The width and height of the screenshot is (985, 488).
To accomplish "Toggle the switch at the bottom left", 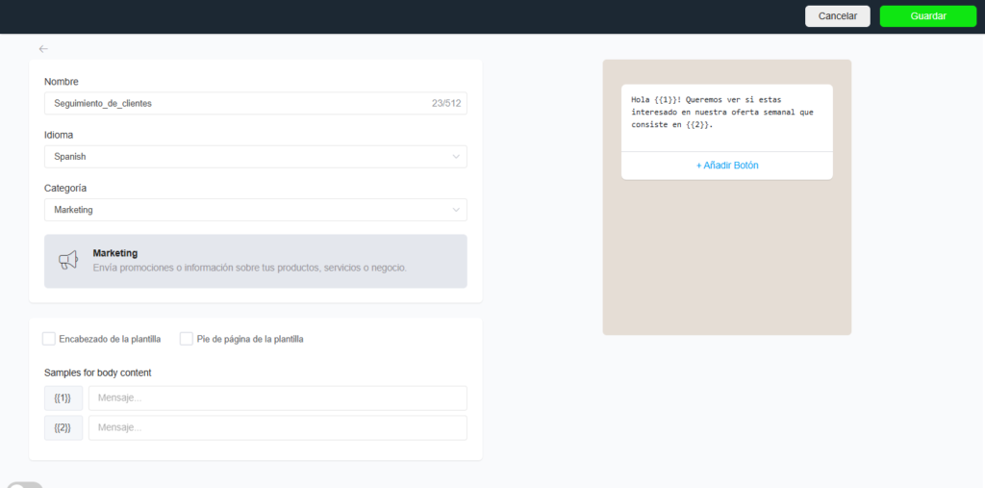I will (24, 484).
